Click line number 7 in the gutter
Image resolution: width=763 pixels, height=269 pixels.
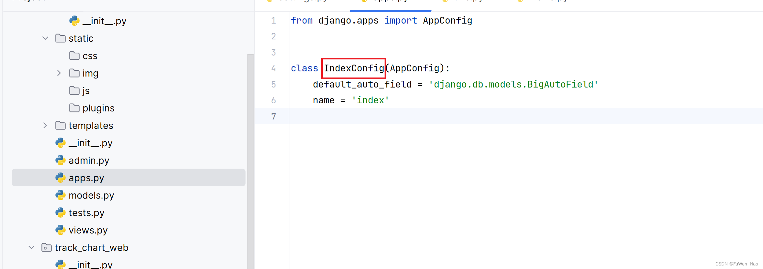pyautogui.click(x=274, y=116)
